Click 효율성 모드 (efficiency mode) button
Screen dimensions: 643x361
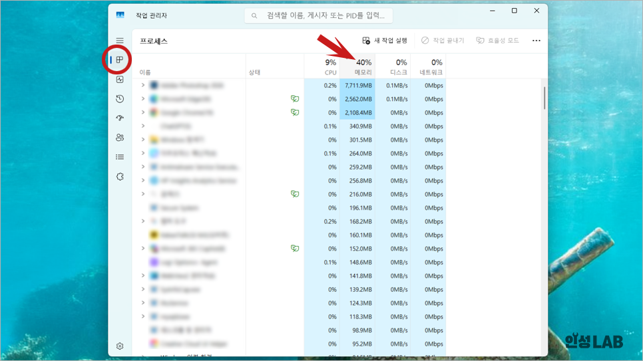pyautogui.click(x=497, y=41)
